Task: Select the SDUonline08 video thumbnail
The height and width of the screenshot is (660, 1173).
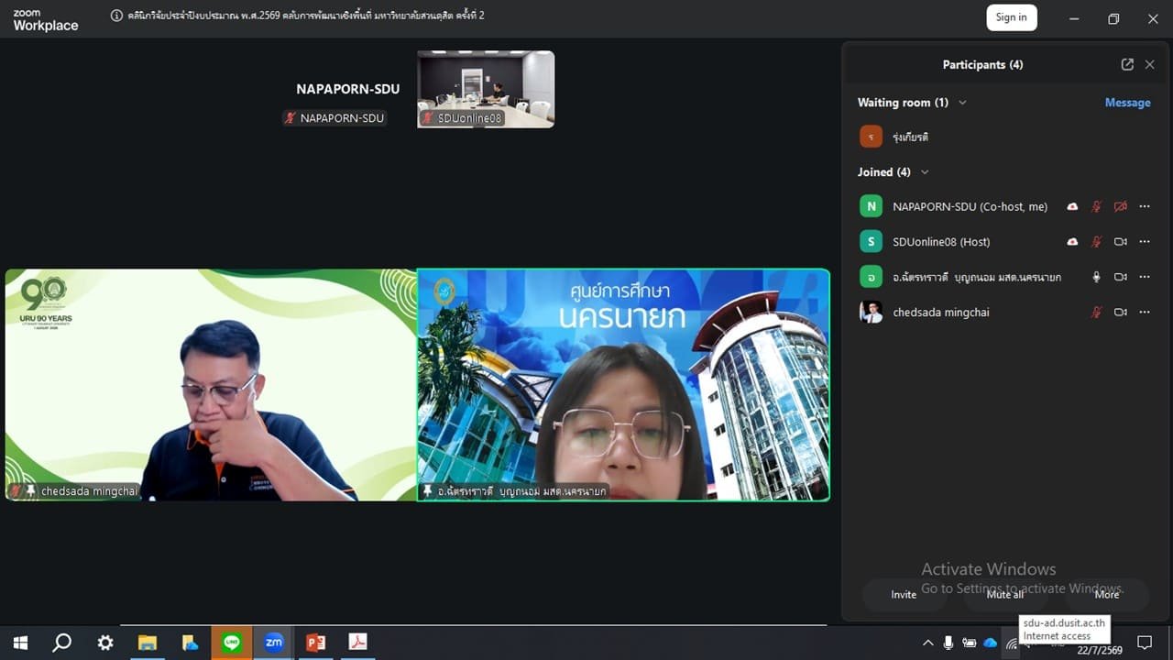Action: click(x=486, y=89)
